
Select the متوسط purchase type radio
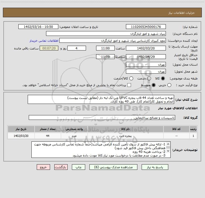pos(154,85)
